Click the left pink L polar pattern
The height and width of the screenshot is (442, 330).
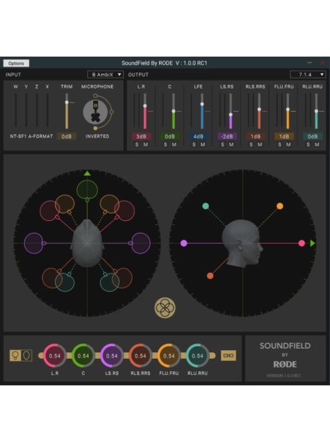(x=50, y=210)
